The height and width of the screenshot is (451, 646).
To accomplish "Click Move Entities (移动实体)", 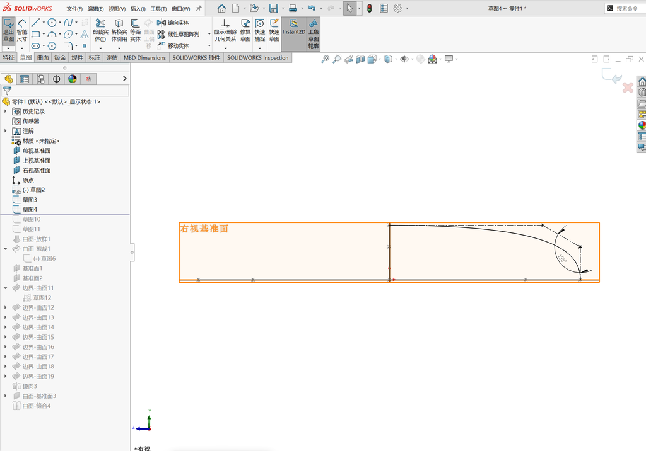I will coord(173,46).
